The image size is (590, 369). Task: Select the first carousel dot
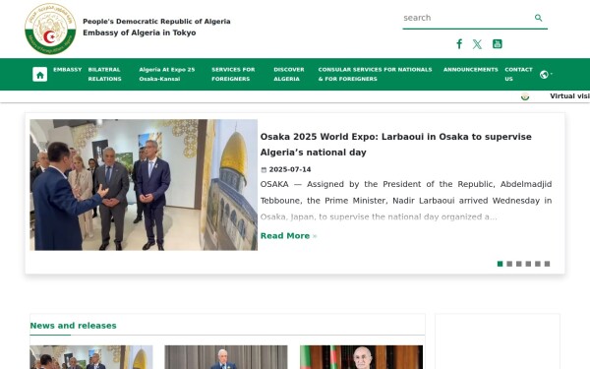(x=500, y=264)
